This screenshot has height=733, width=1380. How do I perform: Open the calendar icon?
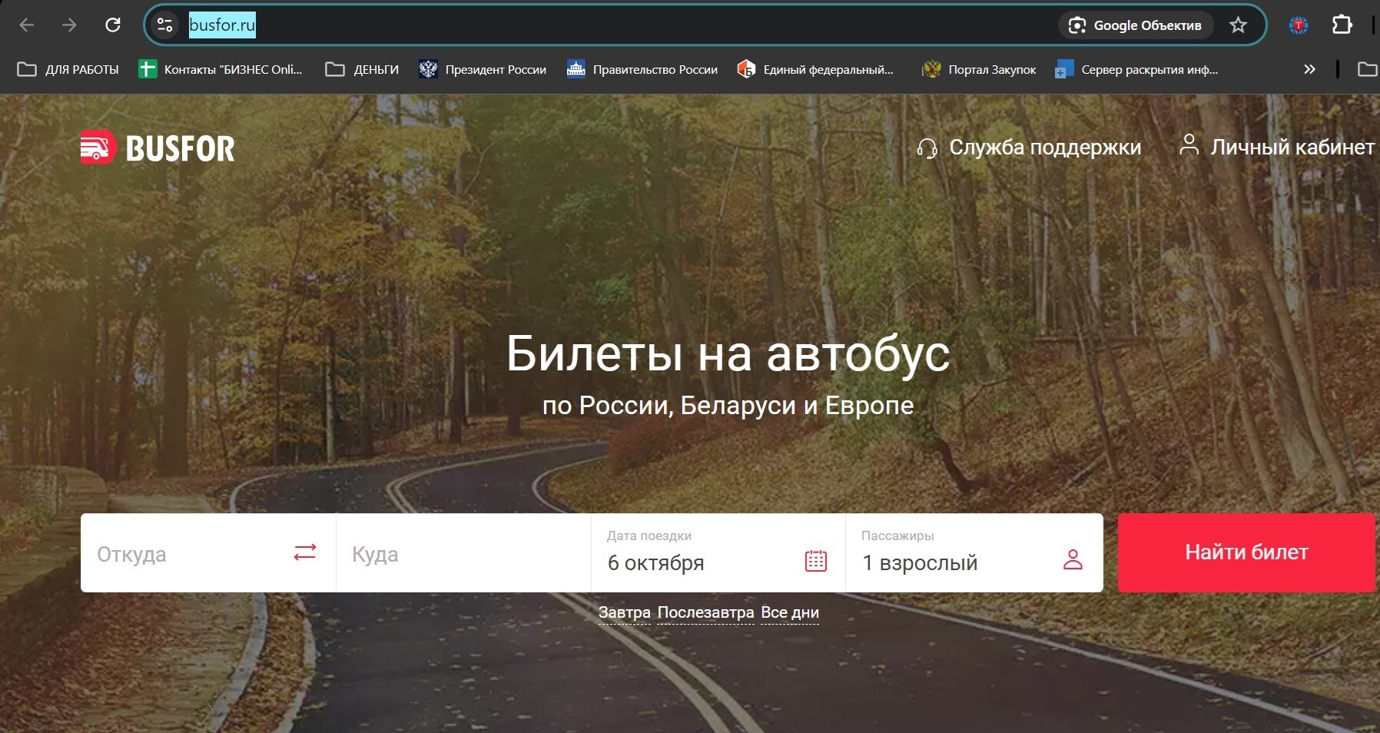[816, 561]
